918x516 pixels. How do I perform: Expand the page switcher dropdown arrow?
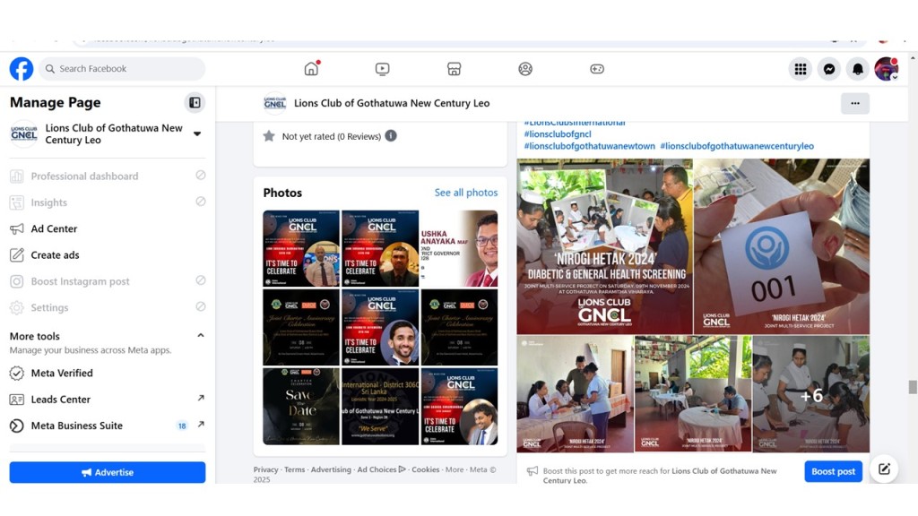point(197,134)
